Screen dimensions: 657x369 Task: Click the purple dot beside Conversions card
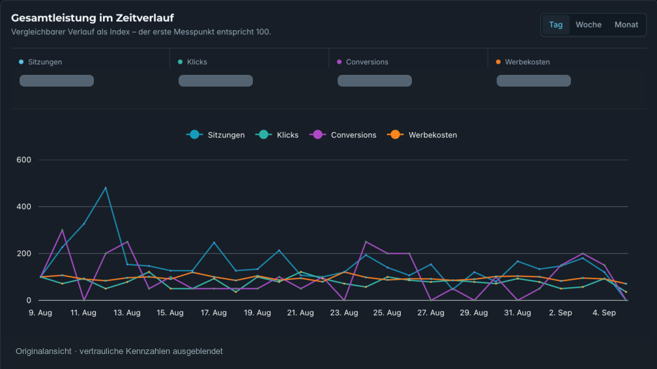point(339,62)
